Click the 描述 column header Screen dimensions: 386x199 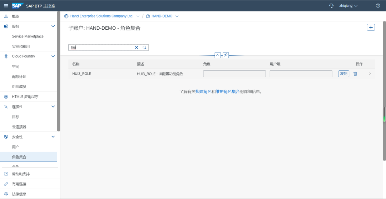(x=140, y=64)
